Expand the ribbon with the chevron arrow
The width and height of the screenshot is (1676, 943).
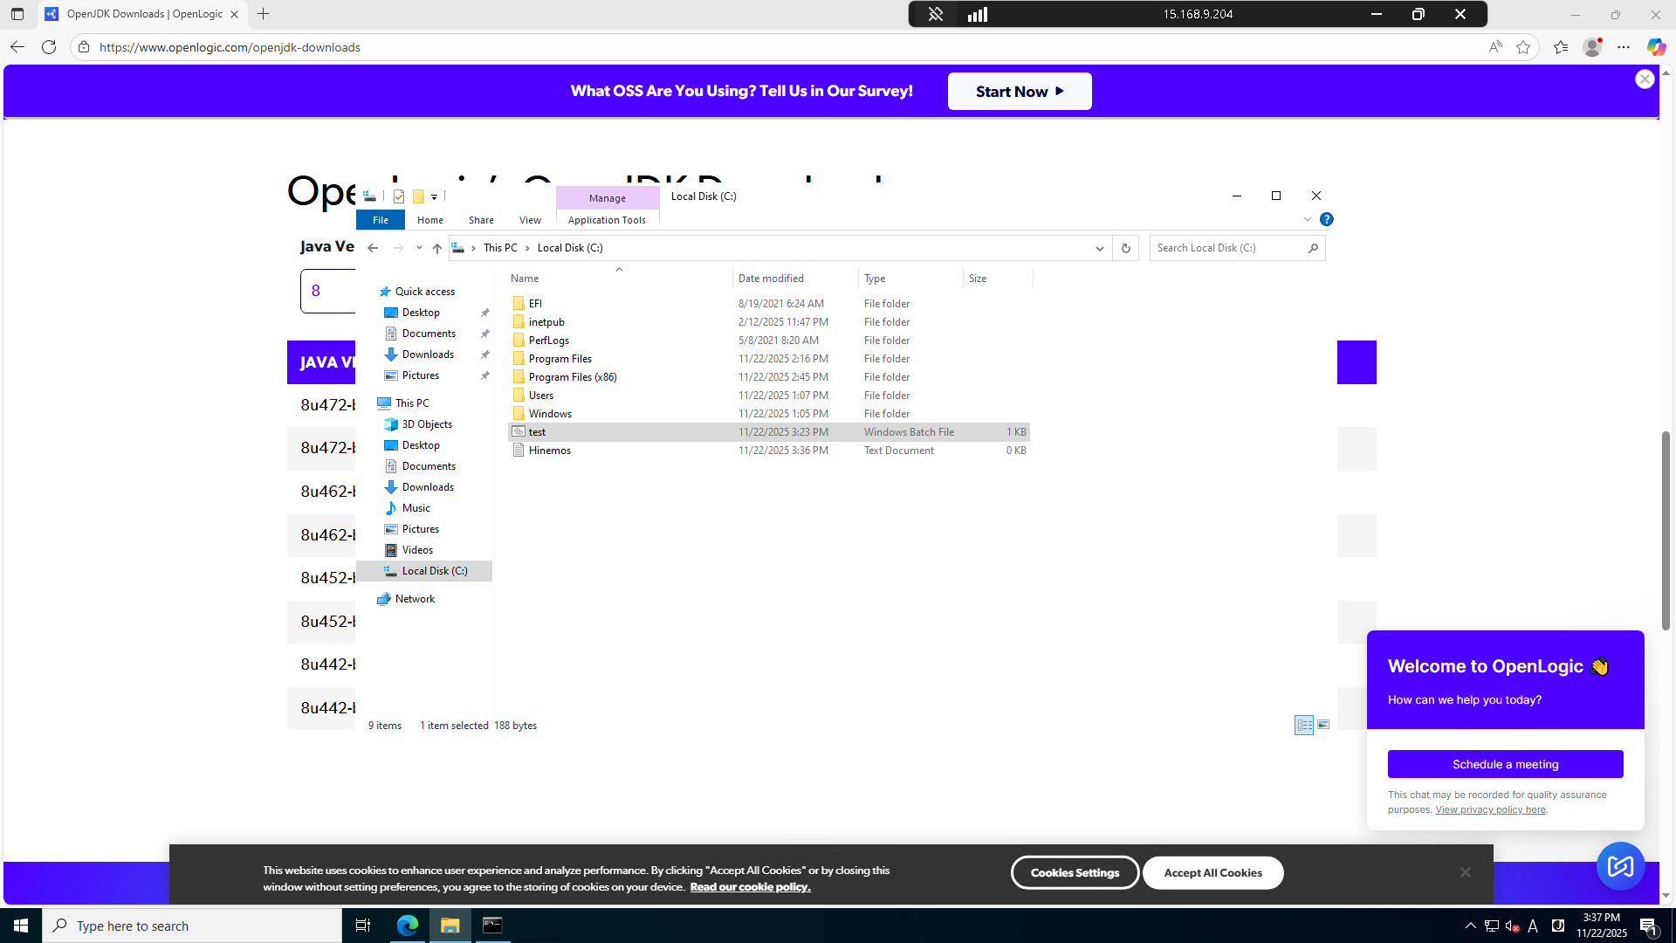tap(1308, 220)
